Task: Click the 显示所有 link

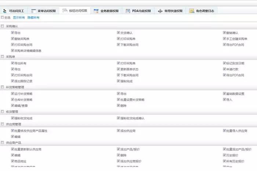Action: click(19, 18)
